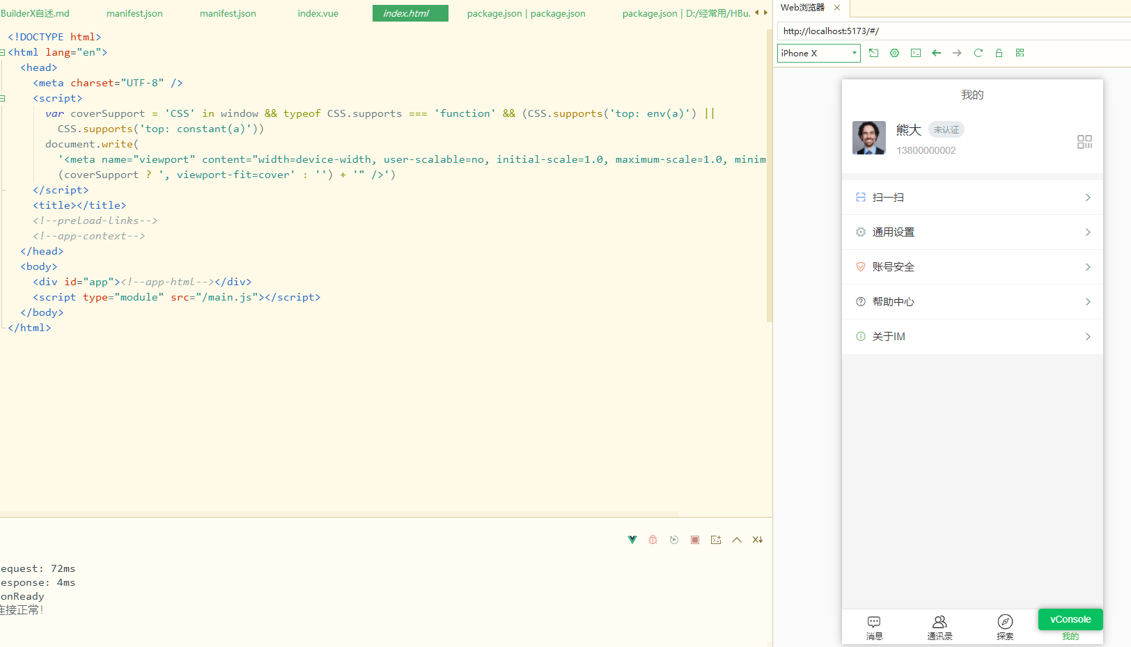This screenshot has height=647, width=1131.
Task: Stop the running process
Action: (x=695, y=540)
